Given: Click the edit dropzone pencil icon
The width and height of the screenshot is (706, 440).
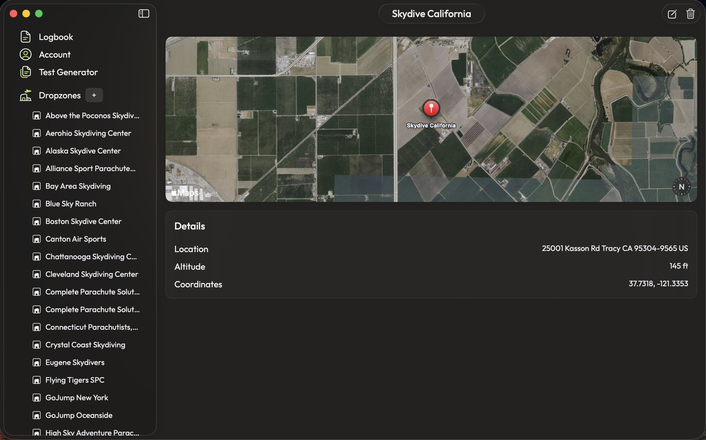Looking at the screenshot, I should 672,14.
